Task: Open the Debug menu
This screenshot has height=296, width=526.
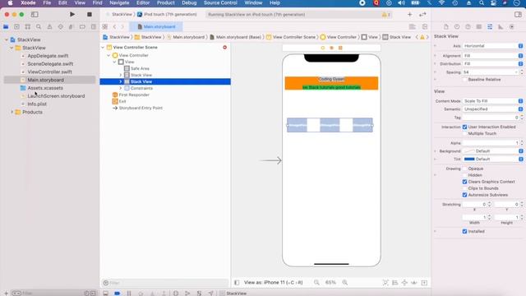Action: click(189, 3)
